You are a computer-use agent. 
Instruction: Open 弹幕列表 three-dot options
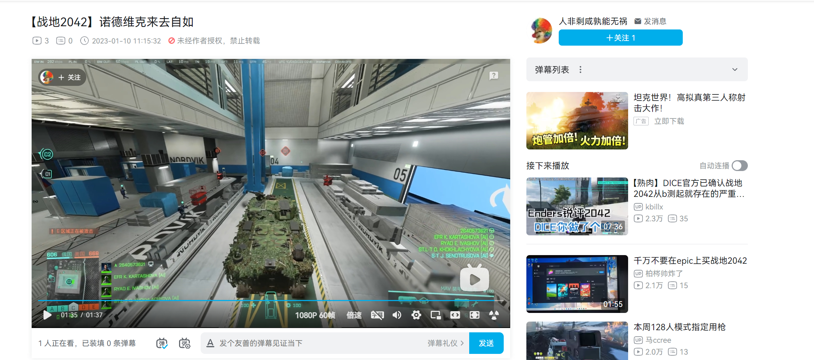pyautogui.click(x=580, y=69)
